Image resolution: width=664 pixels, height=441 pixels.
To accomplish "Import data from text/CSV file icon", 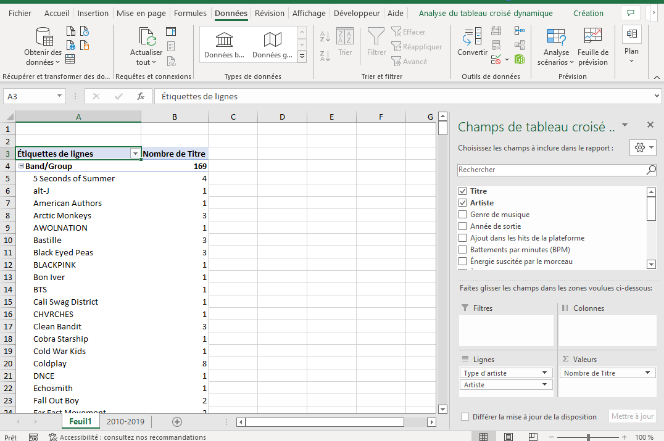I will point(71,31).
